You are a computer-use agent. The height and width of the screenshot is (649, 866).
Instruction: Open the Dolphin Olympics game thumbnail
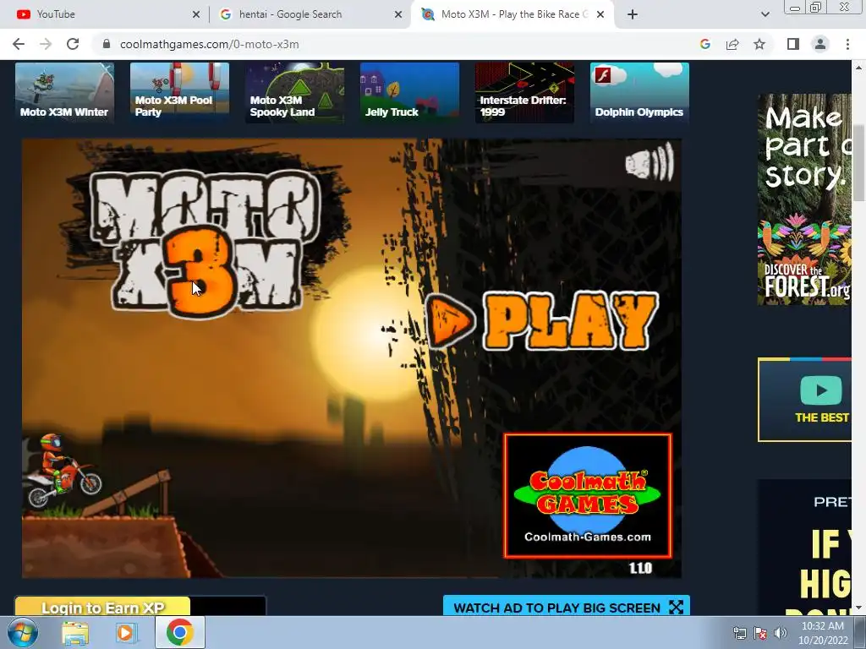click(x=639, y=91)
